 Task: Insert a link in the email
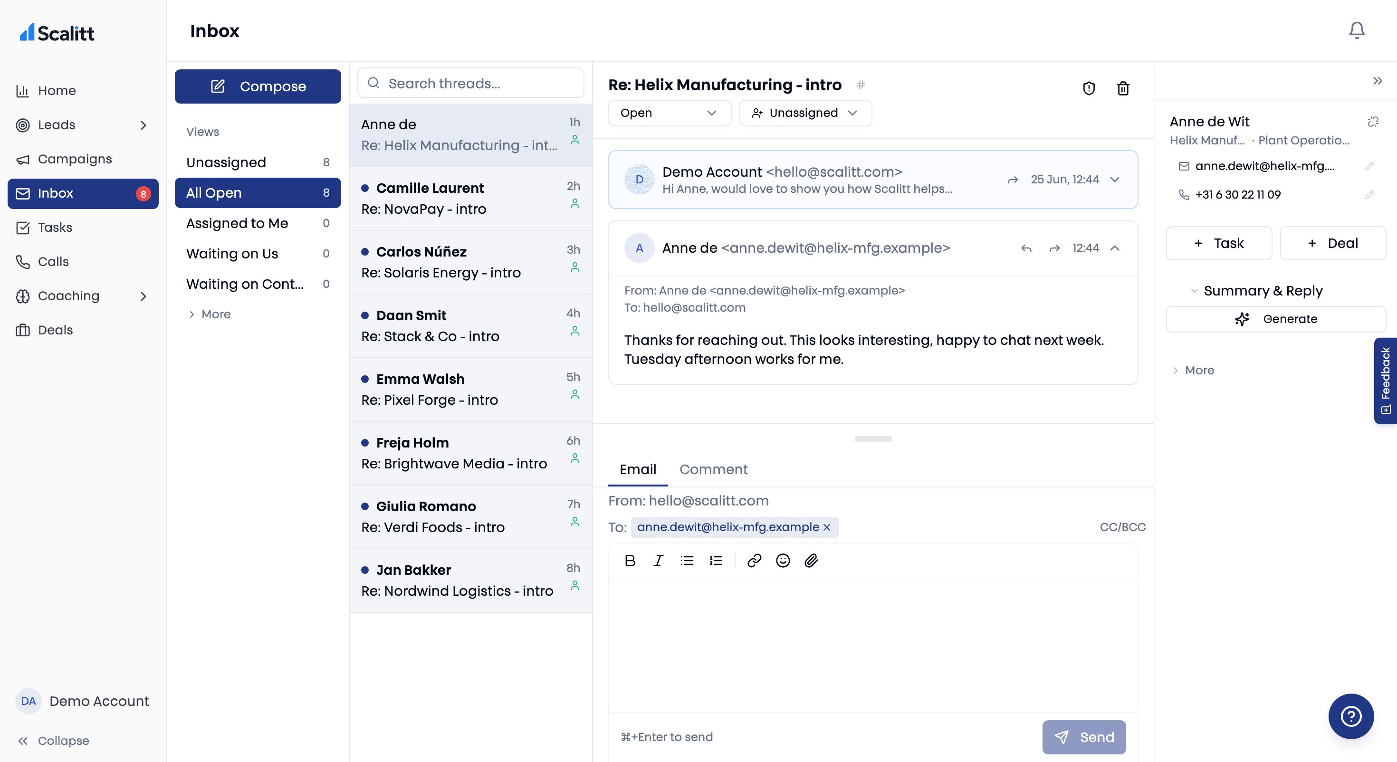coord(754,560)
